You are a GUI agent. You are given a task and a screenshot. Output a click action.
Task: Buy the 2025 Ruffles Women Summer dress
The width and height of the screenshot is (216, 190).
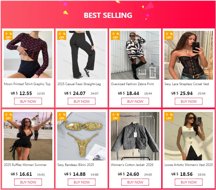[28, 182]
